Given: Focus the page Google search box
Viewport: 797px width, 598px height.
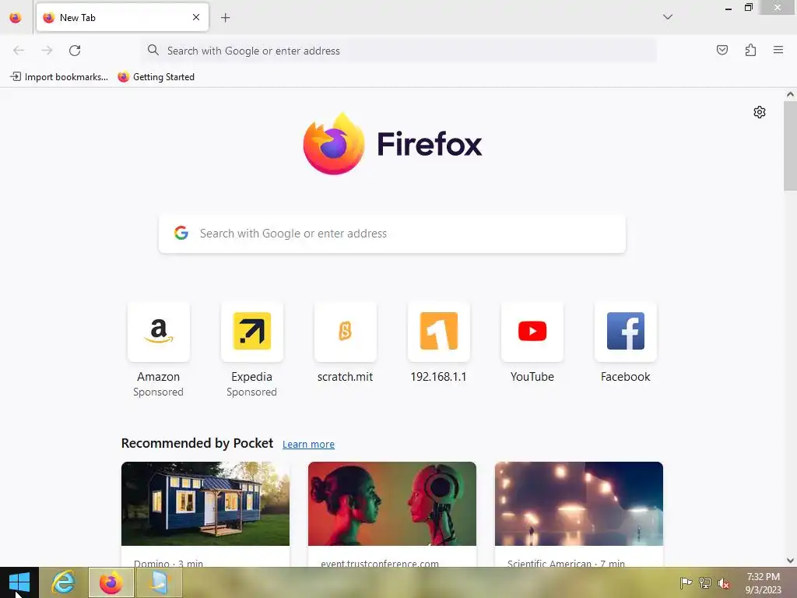Looking at the screenshot, I should [392, 234].
